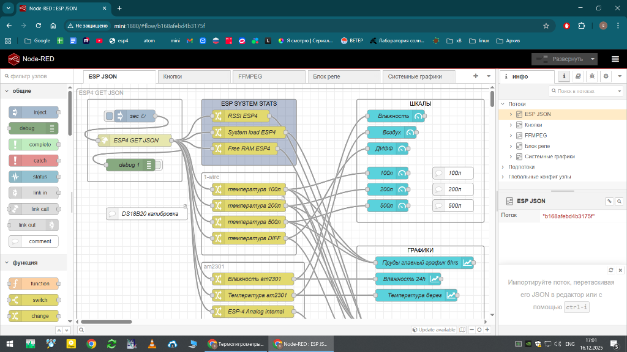Screen dimensions: 627x352
Task: Click the Update available notice
Action: (x=434, y=330)
